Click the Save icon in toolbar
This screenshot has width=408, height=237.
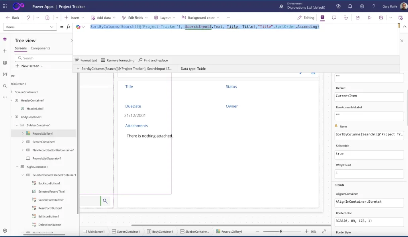click(x=381, y=18)
